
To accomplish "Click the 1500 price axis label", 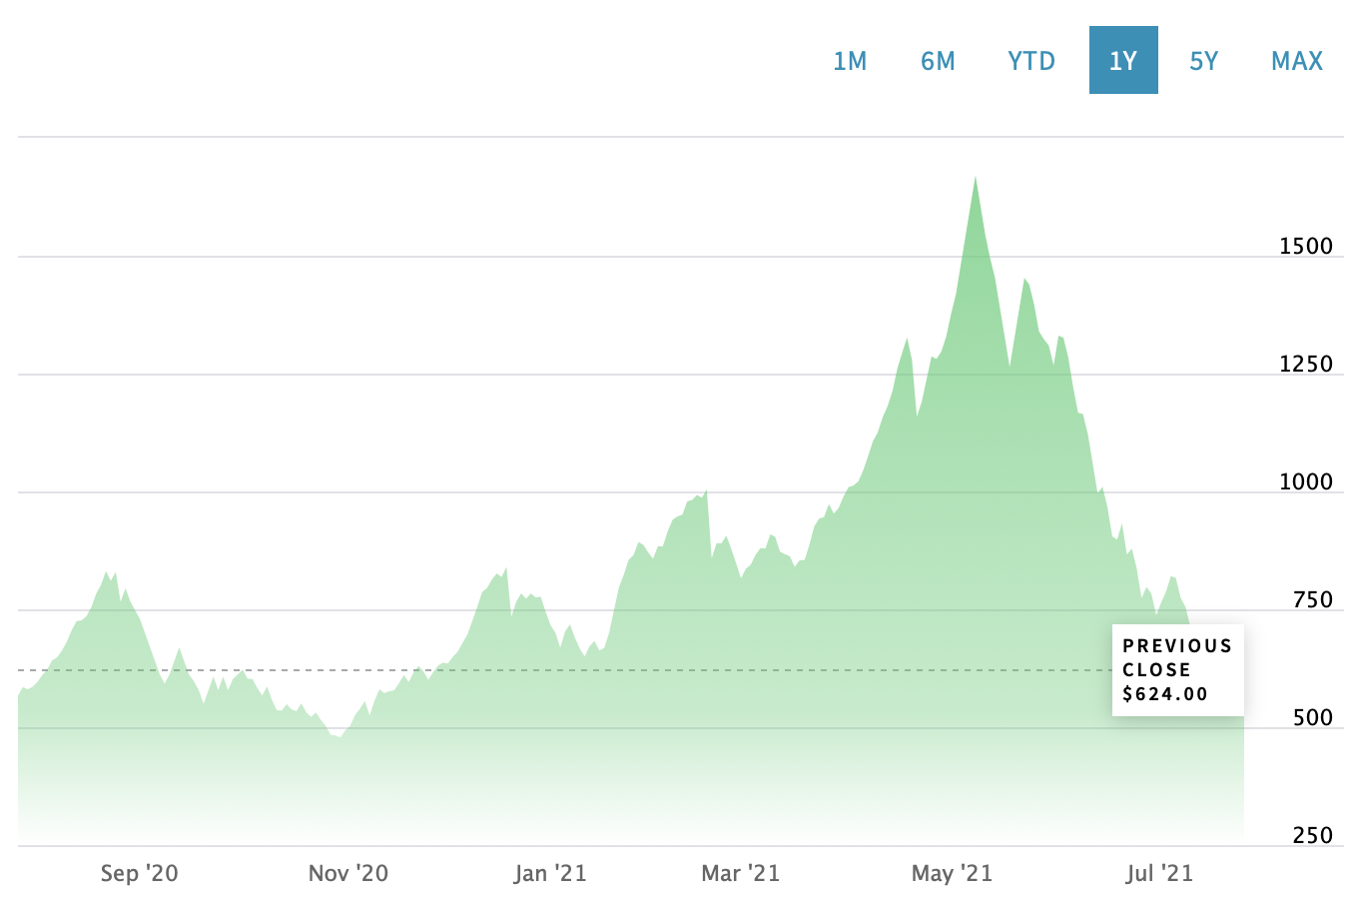I will 1306,247.
